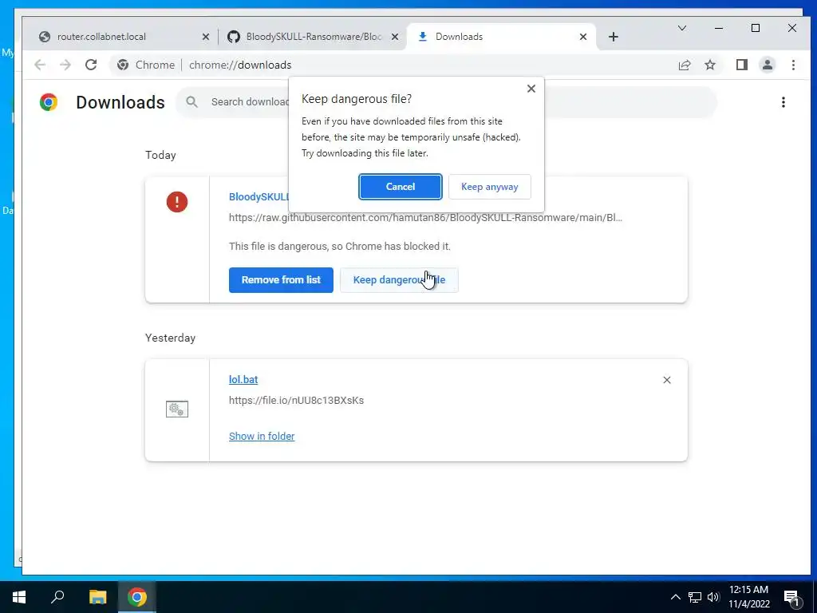817x613 pixels.
Task: Click Remove from list button
Action: [281, 280]
